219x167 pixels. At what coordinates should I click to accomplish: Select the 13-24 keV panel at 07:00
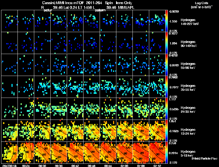124,131
